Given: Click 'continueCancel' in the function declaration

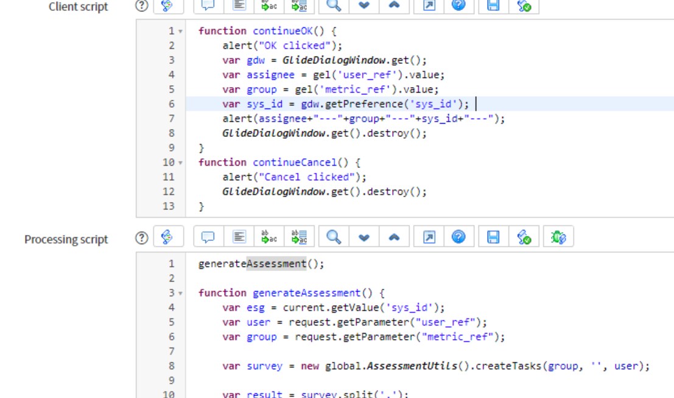Looking at the screenshot, I should coord(295,162).
